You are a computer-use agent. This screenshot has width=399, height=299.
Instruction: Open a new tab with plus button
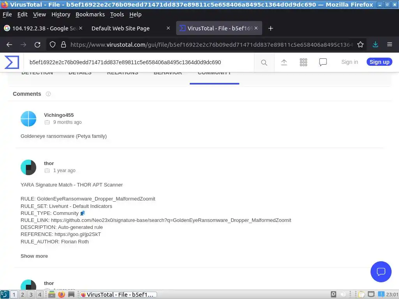click(x=270, y=28)
